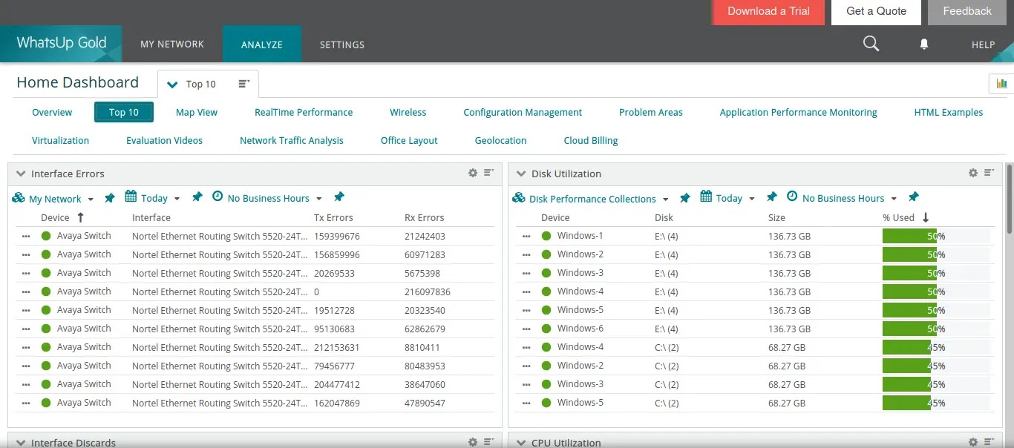
Task: Open My Network dropdown
Action: 91,200
